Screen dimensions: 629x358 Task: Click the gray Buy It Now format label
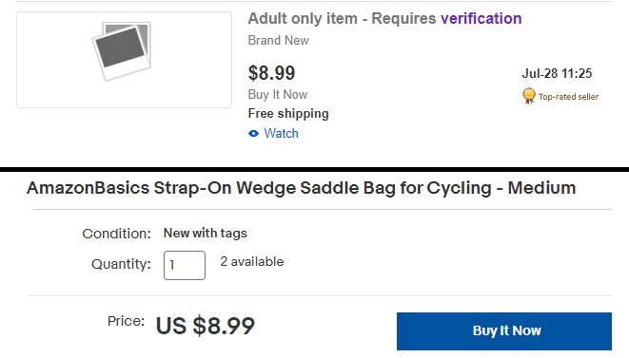point(278,95)
